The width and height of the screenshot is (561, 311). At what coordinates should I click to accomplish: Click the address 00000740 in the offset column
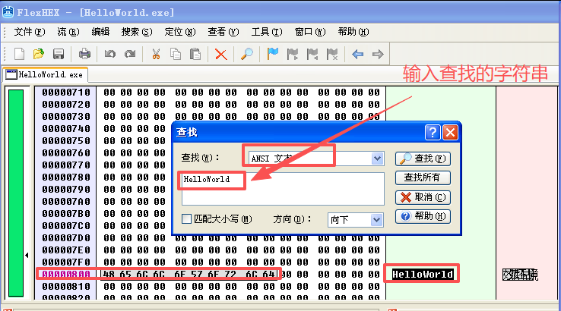click(66, 129)
